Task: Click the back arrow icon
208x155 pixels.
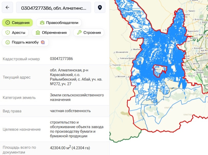Action: (7, 7)
